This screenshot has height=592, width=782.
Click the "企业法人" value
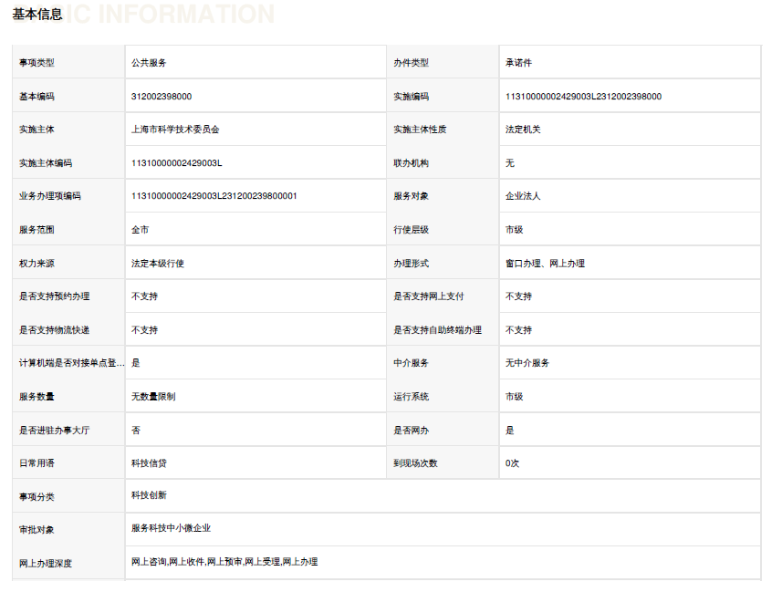(523, 196)
